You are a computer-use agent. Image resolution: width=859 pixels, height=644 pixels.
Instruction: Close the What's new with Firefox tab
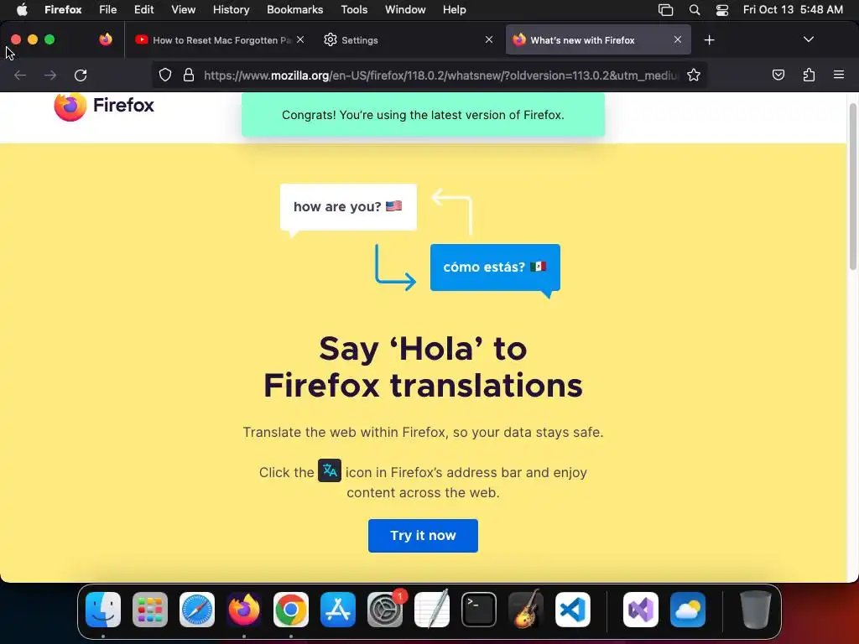pos(678,39)
